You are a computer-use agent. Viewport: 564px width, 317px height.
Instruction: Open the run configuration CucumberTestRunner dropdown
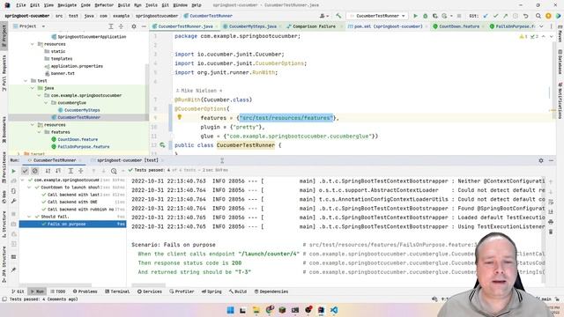pos(376,16)
